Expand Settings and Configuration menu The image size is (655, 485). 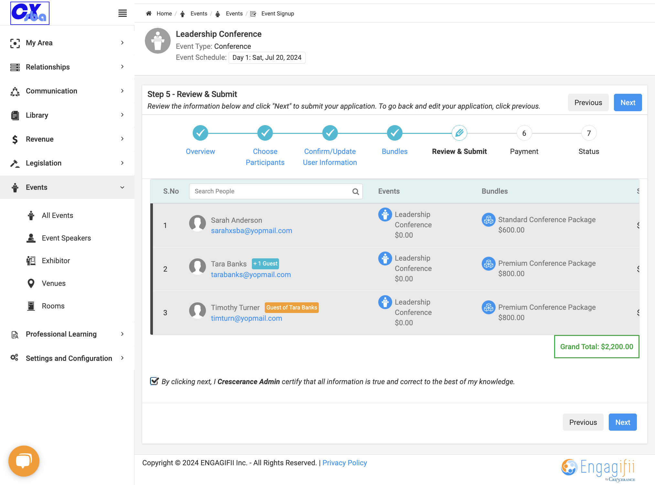click(x=67, y=358)
